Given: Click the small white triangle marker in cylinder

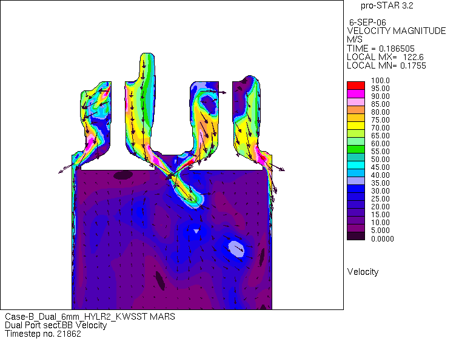Looking at the screenshot, I should [196, 231].
